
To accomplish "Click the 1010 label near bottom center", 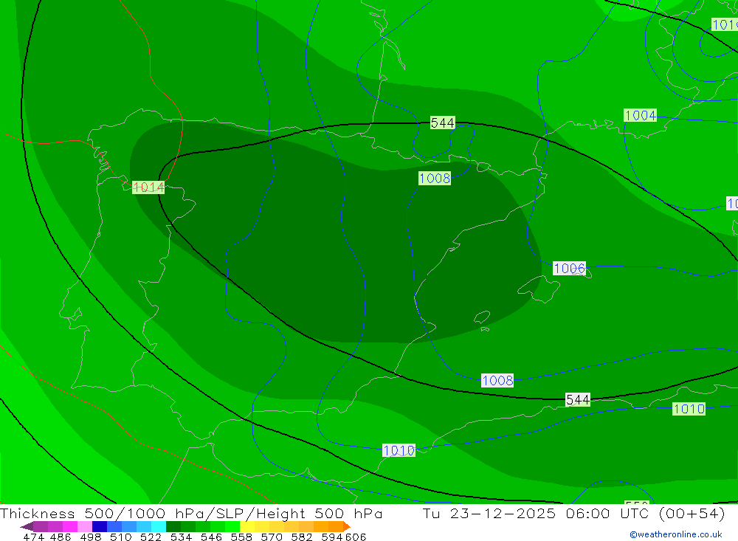I will [399, 451].
